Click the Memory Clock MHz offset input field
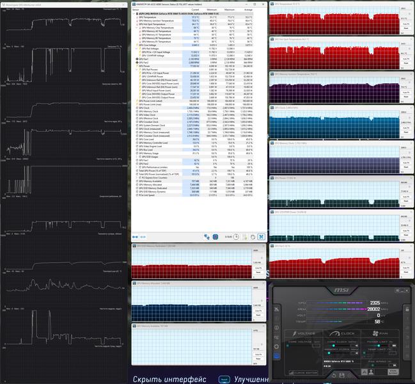415x384 pixels. (354, 353)
